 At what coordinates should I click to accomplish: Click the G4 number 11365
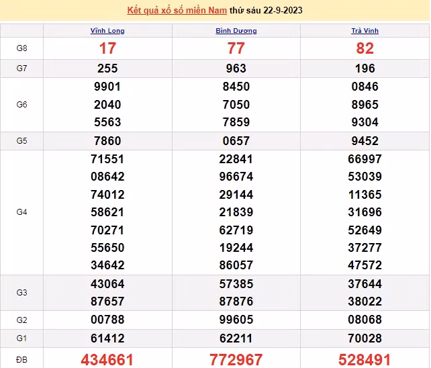(x=365, y=195)
